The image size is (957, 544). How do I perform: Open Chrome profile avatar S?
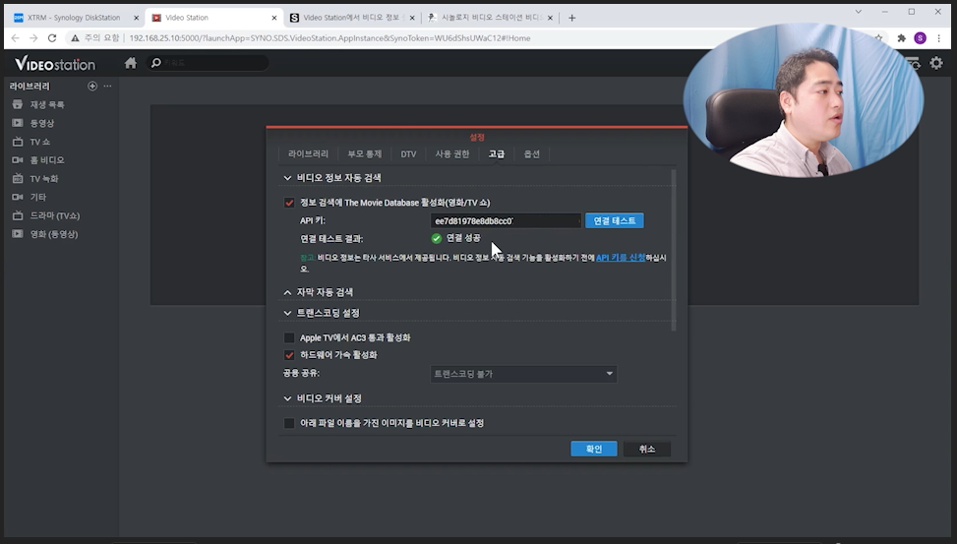920,37
